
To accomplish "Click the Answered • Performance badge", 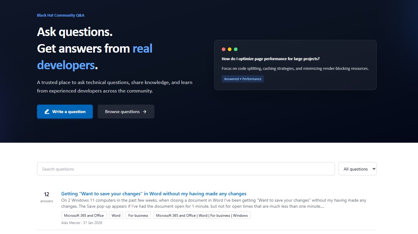I will (x=243, y=79).
